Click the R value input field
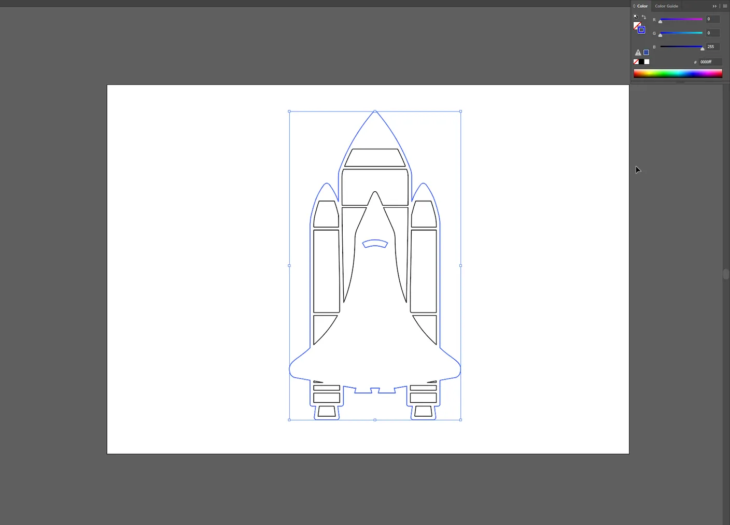The width and height of the screenshot is (730, 525). coord(713,19)
